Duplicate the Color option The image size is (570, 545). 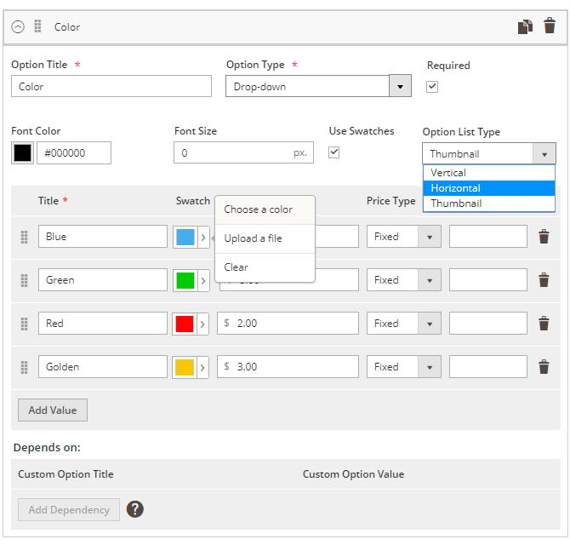[x=525, y=26]
